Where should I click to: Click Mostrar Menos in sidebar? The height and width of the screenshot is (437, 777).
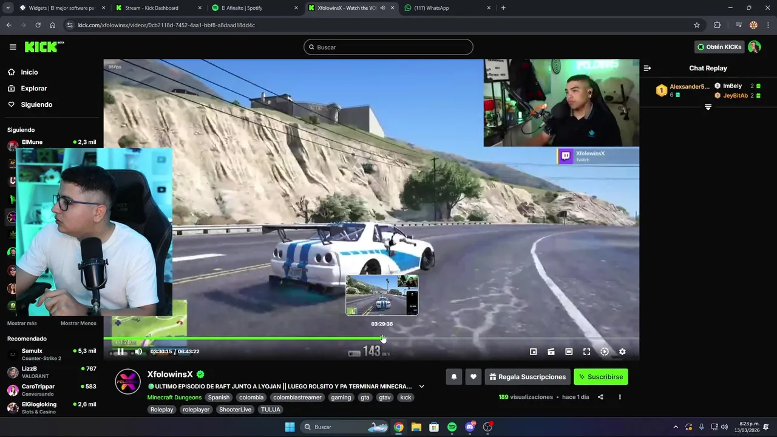pos(78,324)
